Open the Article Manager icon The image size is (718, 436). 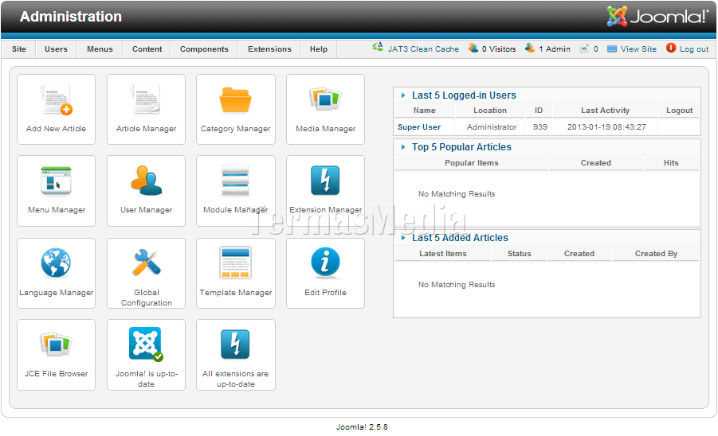(x=146, y=99)
